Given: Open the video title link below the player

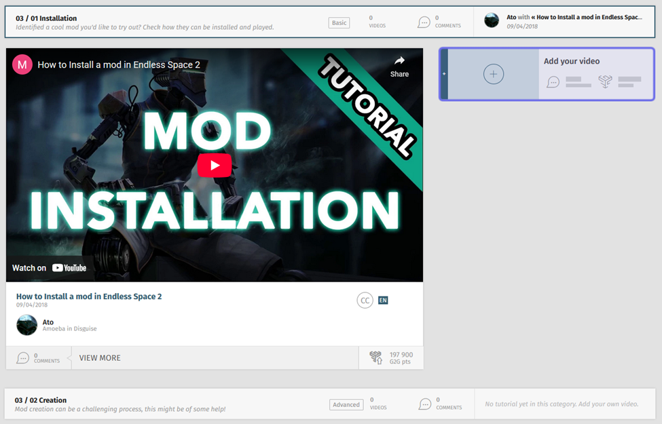Looking at the screenshot, I should pos(89,296).
